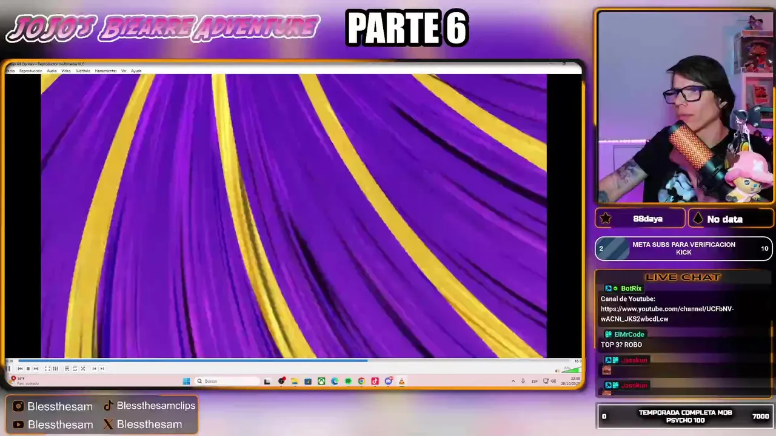Expand the hidden system tray icons

[513, 381]
